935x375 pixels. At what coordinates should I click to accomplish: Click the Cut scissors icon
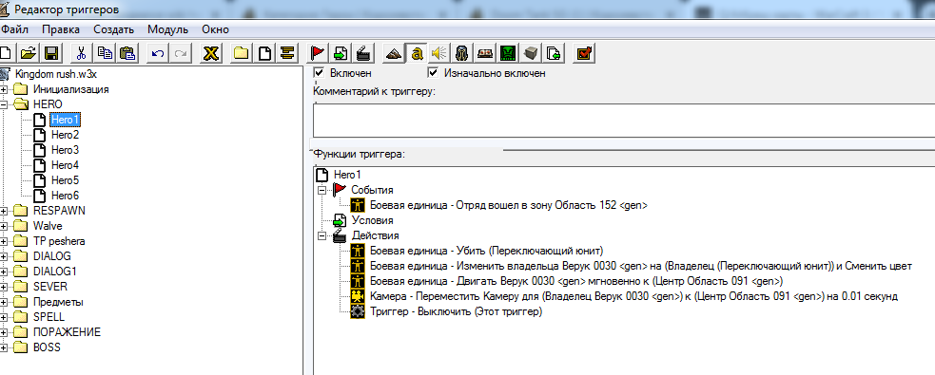(x=81, y=53)
